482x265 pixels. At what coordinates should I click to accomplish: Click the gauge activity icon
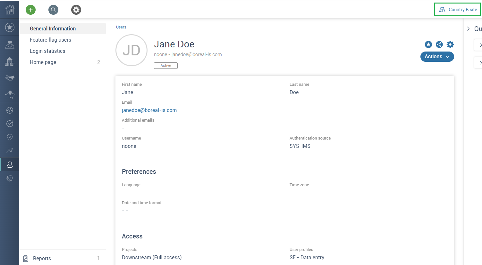pos(10,110)
